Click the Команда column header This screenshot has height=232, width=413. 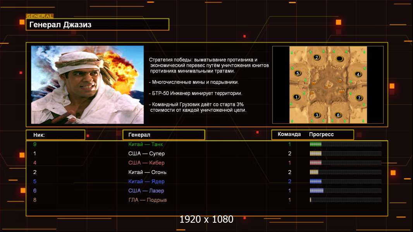point(289,134)
